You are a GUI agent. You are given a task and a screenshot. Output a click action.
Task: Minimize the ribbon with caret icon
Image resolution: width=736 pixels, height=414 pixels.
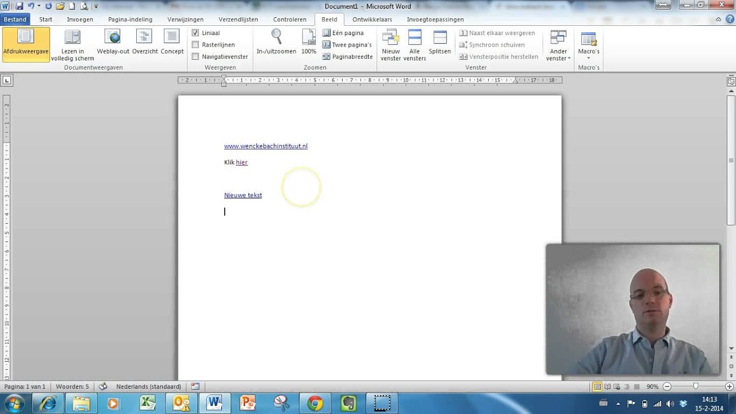719,19
